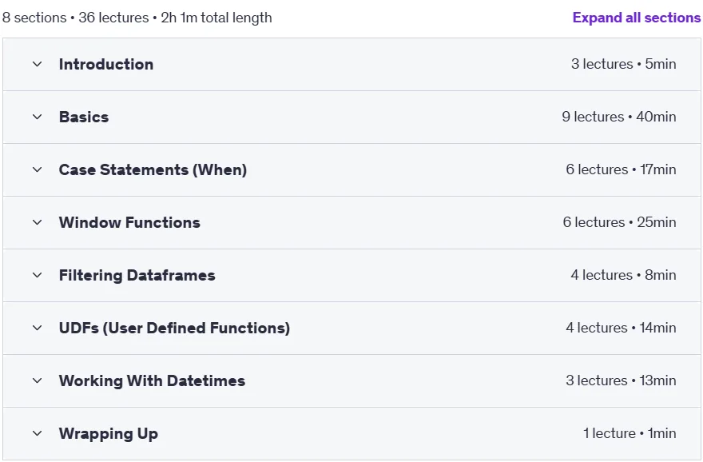This screenshot has width=703, height=462.
Task: Click the 6 lectures 25min label
Action: click(619, 222)
